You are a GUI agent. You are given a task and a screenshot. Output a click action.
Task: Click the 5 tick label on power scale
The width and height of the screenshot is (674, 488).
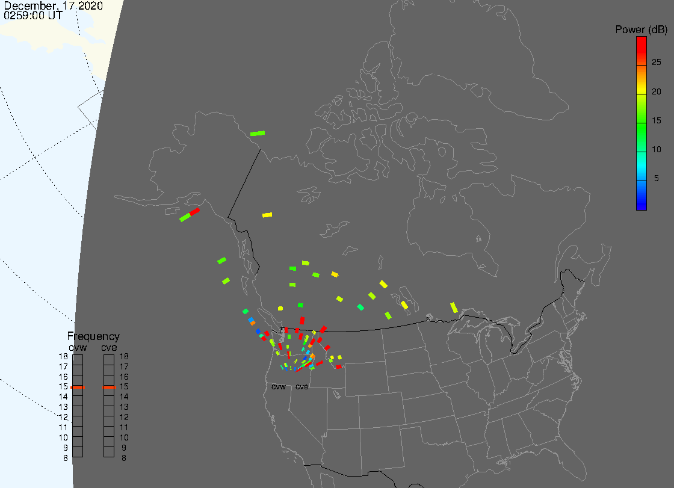[x=657, y=178]
